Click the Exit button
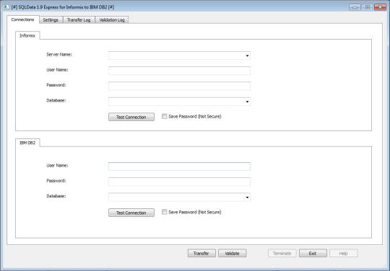This screenshot has height=271, width=390. (x=313, y=254)
